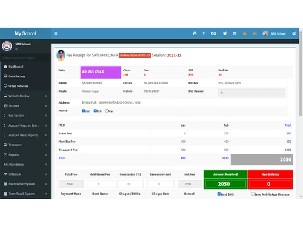Click the white card icon in top bar
Image resolution: width=303 pixels, height=227 pixels.
coord(235,33)
